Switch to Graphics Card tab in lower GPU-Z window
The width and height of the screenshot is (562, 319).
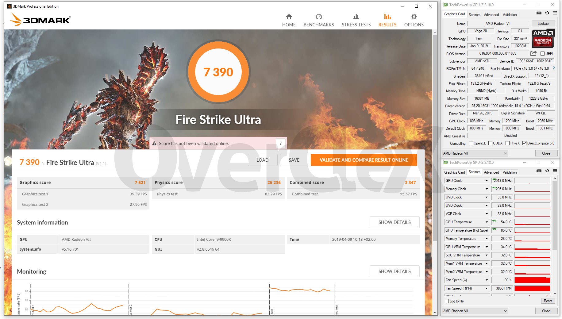click(454, 172)
